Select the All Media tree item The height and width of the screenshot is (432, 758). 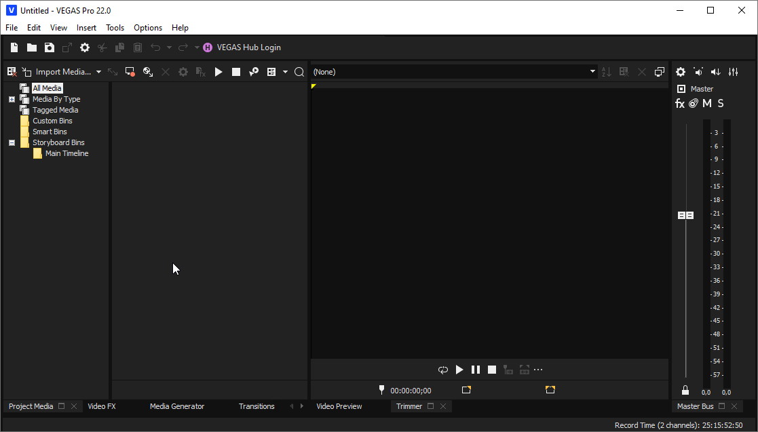pos(47,88)
